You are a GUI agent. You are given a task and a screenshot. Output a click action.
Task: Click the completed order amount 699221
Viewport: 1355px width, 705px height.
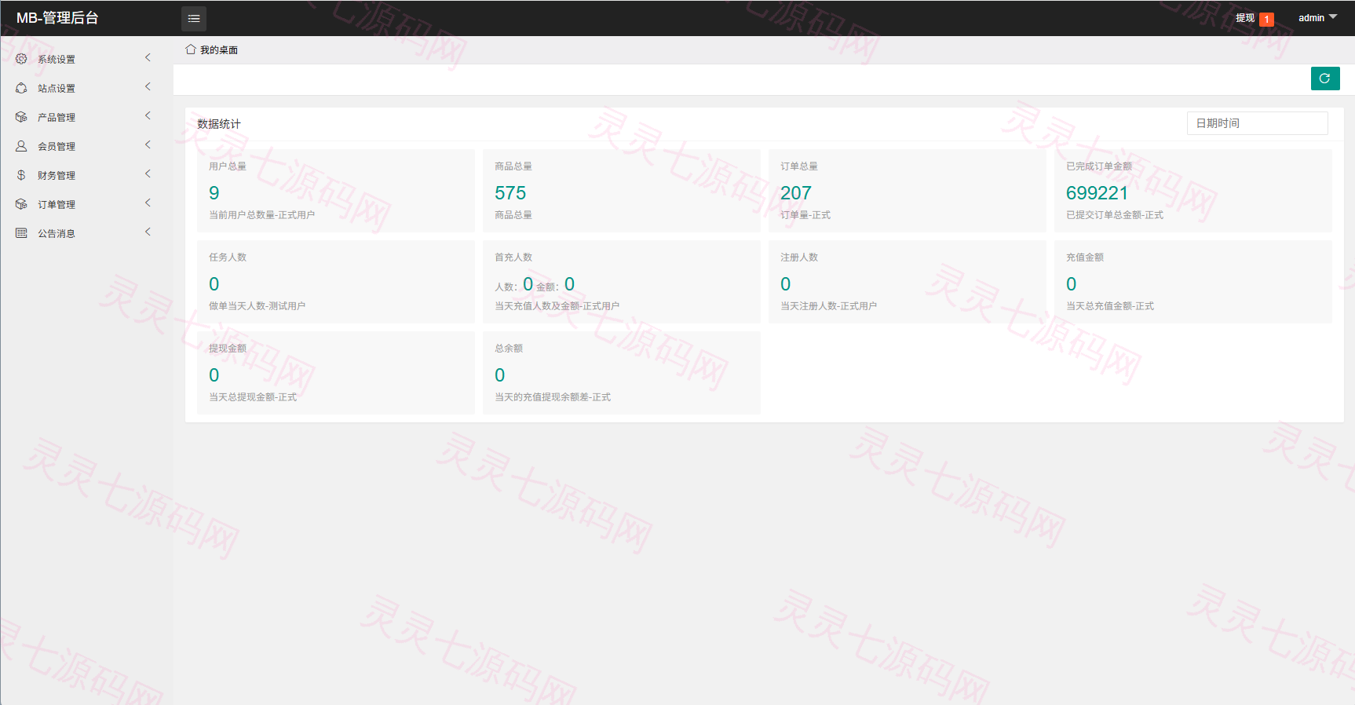coord(1097,193)
